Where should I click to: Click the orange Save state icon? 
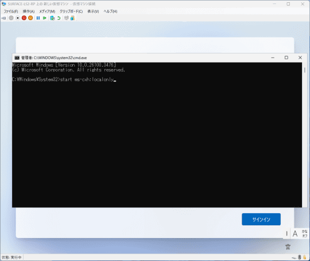pyautogui.click(x=30, y=18)
